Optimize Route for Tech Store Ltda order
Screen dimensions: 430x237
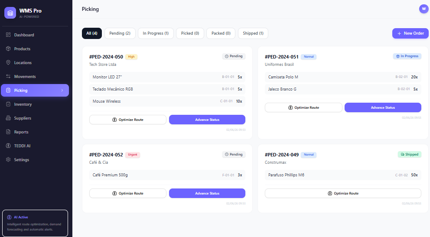point(128,120)
